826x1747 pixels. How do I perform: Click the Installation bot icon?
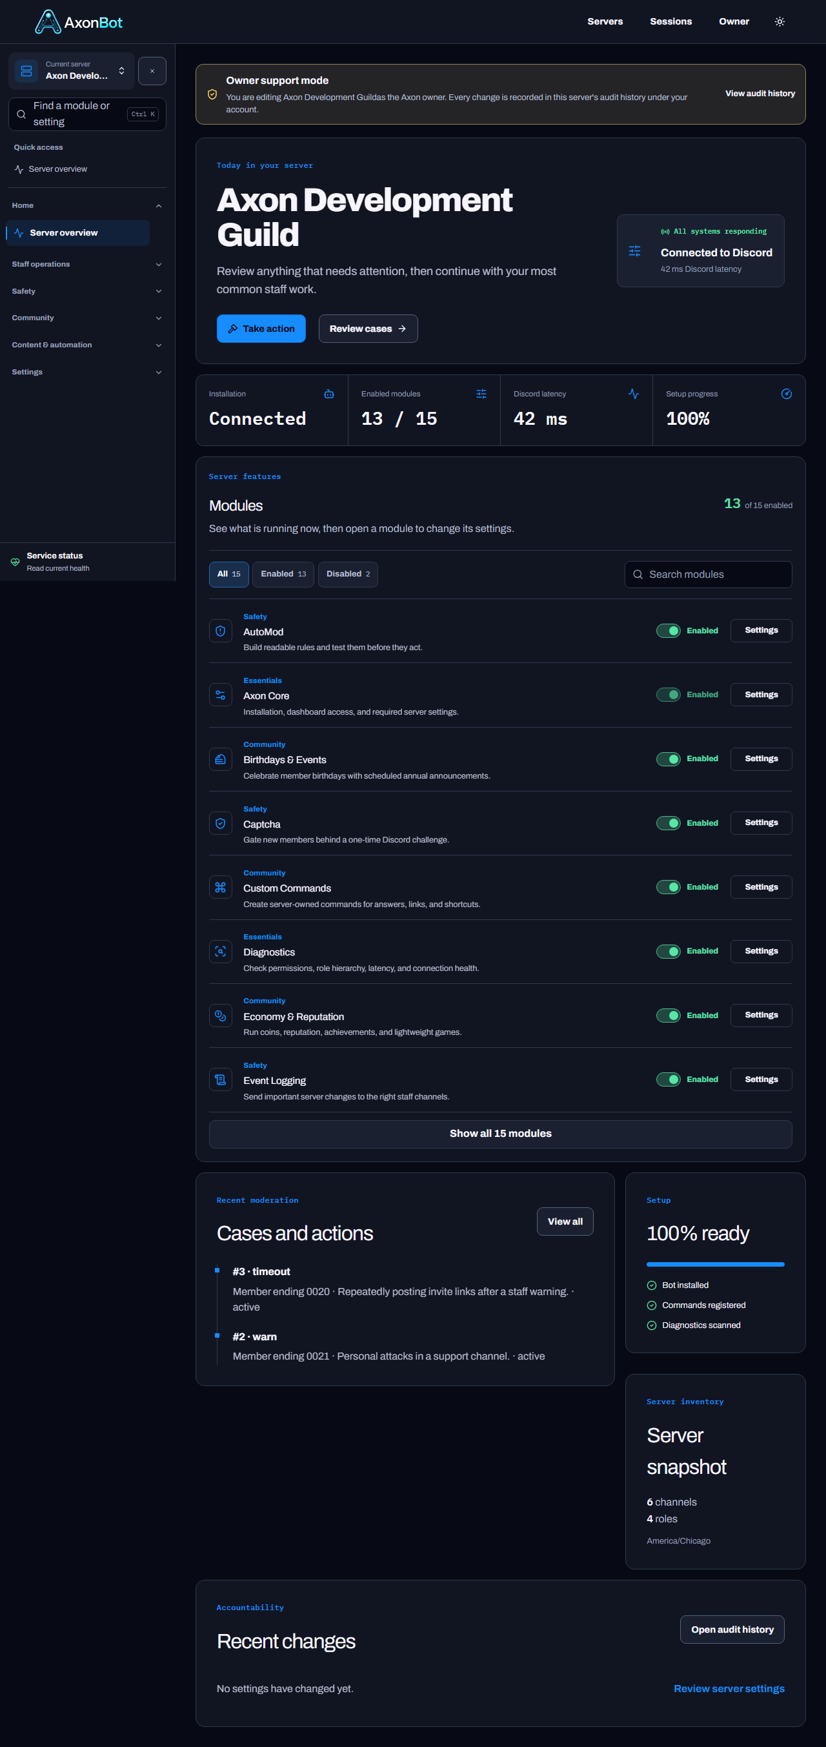coord(329,394)
